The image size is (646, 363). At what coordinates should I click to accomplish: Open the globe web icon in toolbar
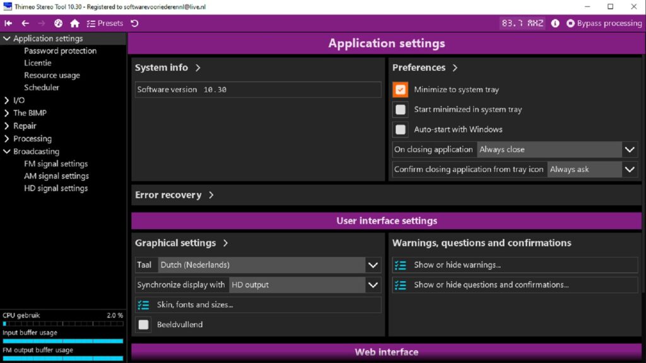[x=58, y=23]
